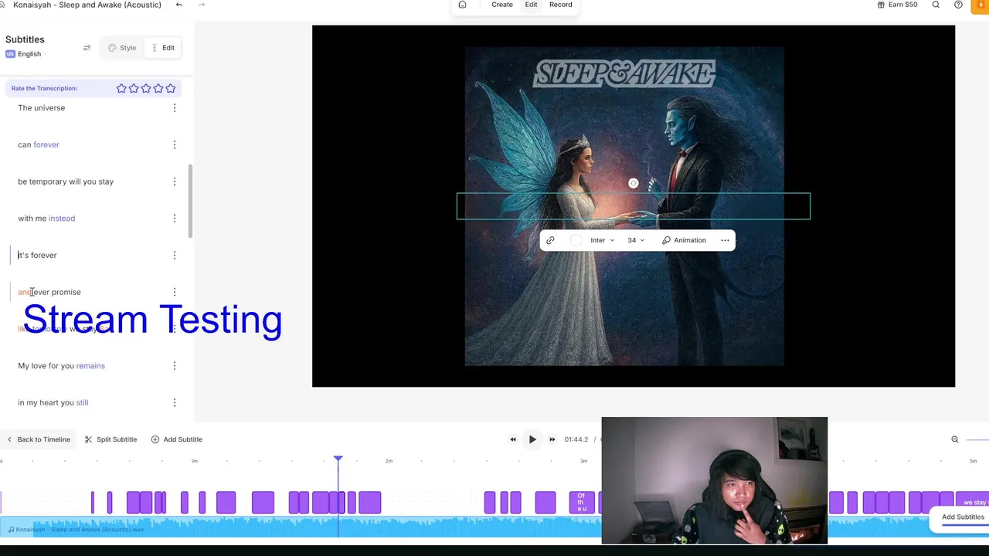Click the timeline zoom slider
Screen dimensions: 989x556
(977, 439)
